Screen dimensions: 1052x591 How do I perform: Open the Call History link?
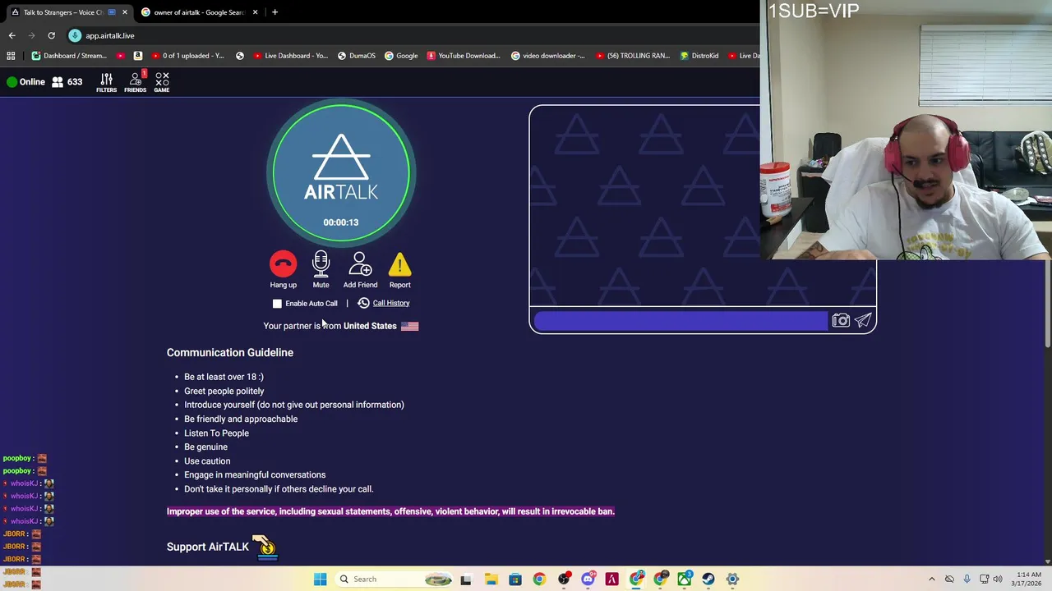[391, 303]
